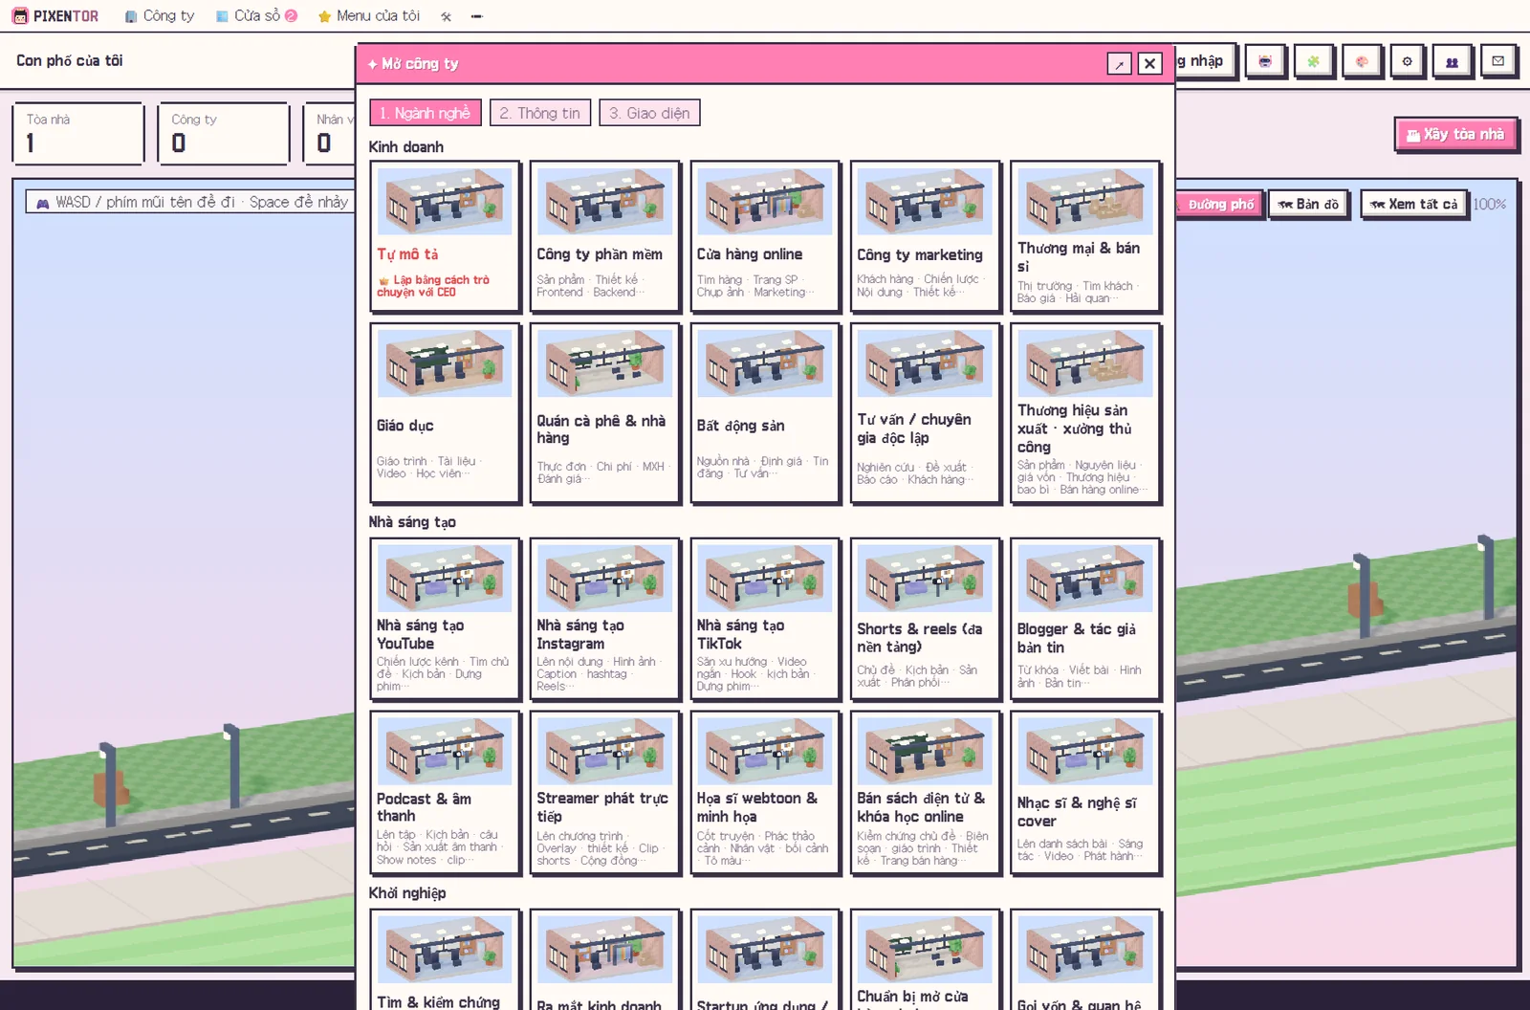Click the Pixentor logo
The image size is (1530, 1010).
coord(55,16)
